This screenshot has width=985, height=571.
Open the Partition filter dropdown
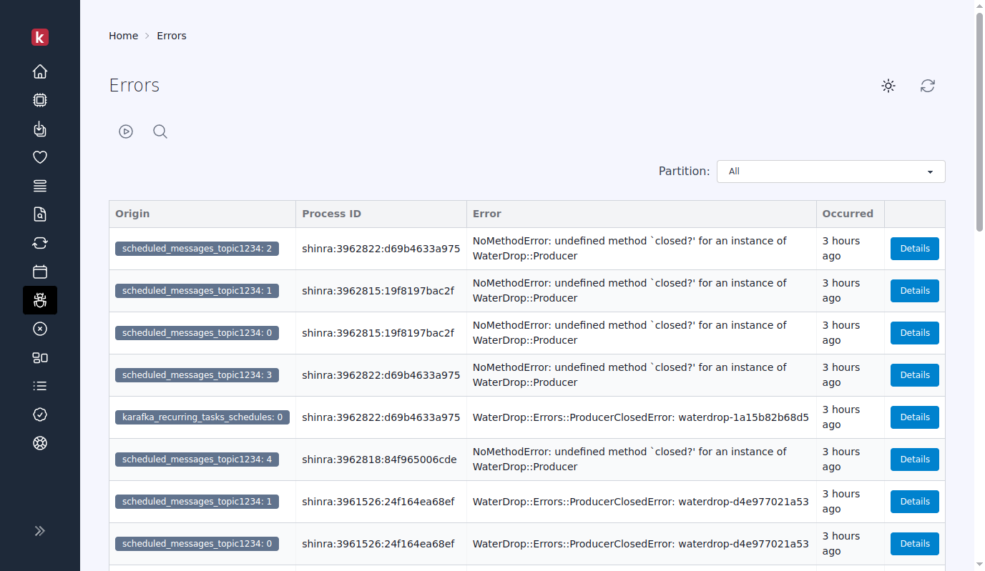coord(830,172)
